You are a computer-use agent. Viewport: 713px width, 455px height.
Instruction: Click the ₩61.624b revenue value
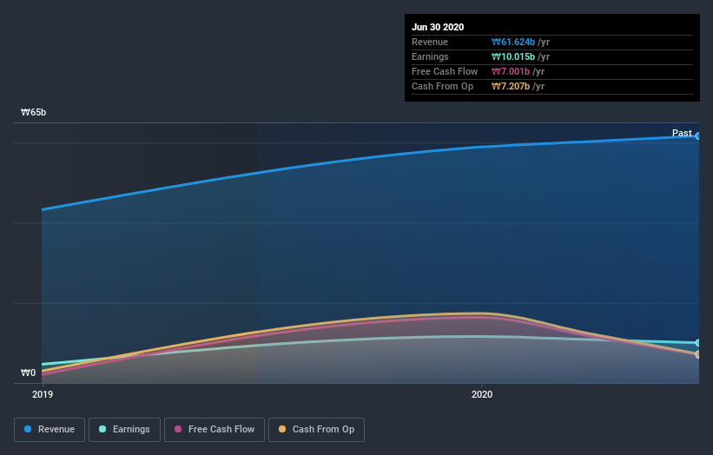coord(513,43)
